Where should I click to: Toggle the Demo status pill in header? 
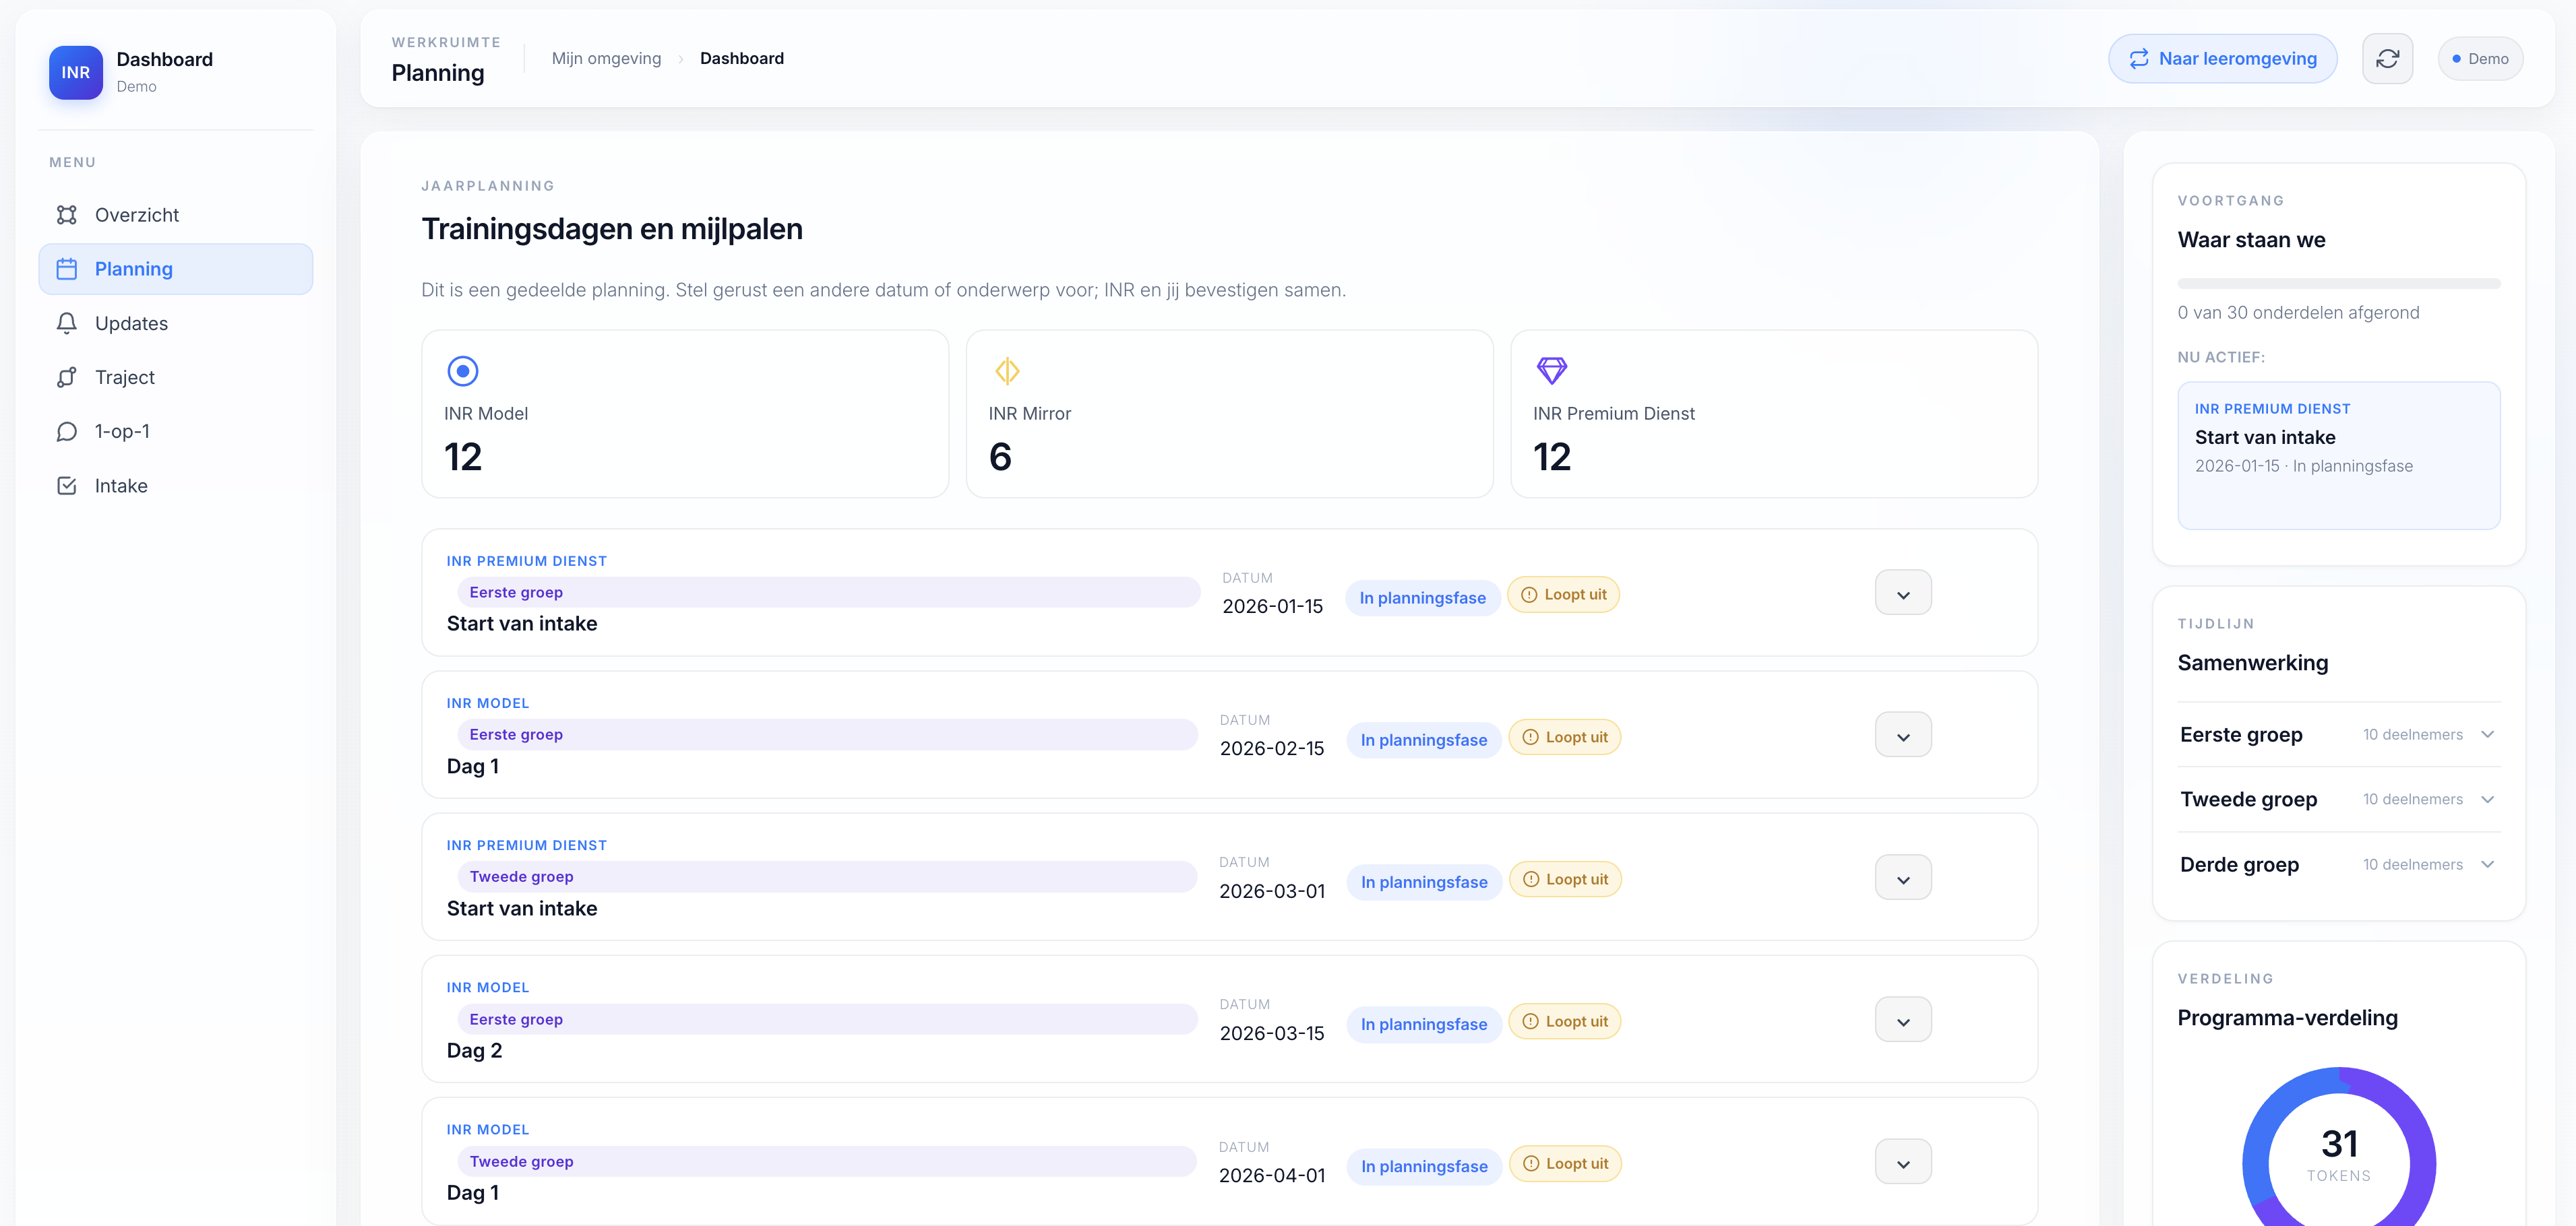coord(2480,59)
